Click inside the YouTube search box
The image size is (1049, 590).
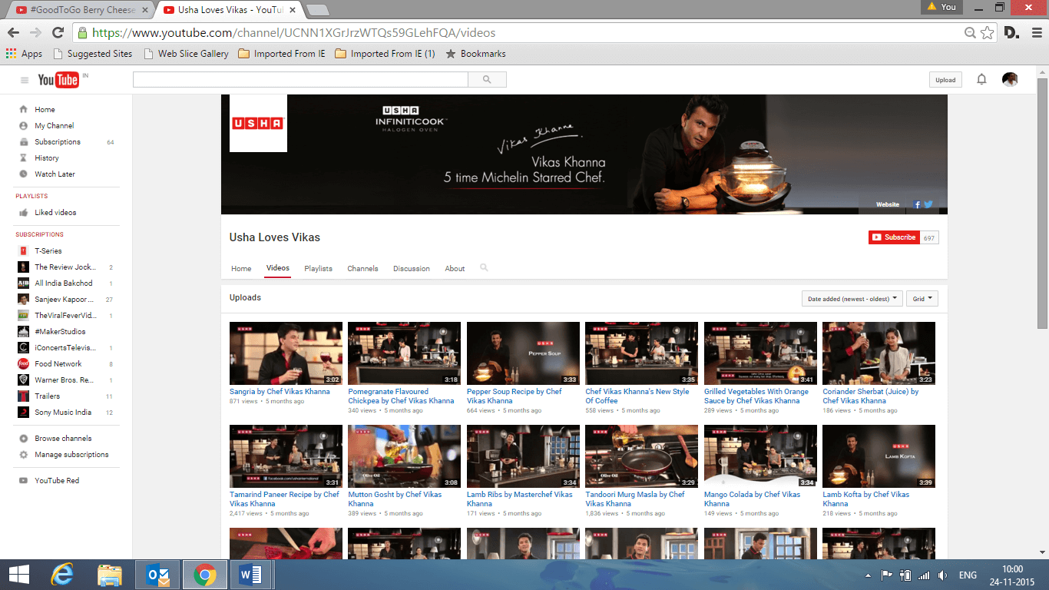[300, 80]
